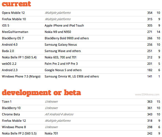Select the Windows Phone 8 row

point(81,127)
